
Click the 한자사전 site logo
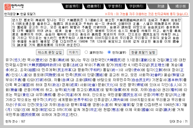point(14,7)
